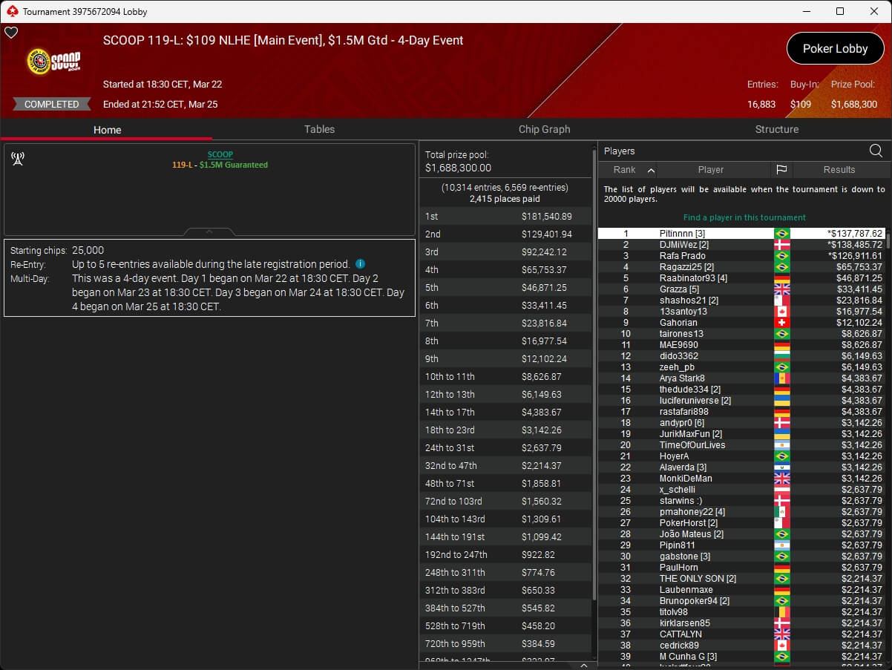This screenshot has height=670, width=892.
Task: Click the green SCOOP link
Action: point(220,154)
